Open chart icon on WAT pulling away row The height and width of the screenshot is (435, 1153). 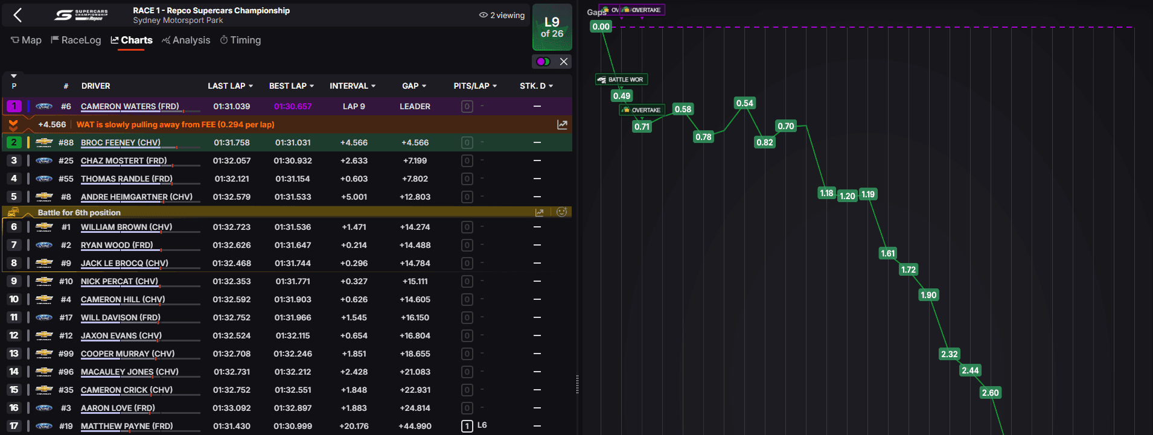[x=562, y=124]
